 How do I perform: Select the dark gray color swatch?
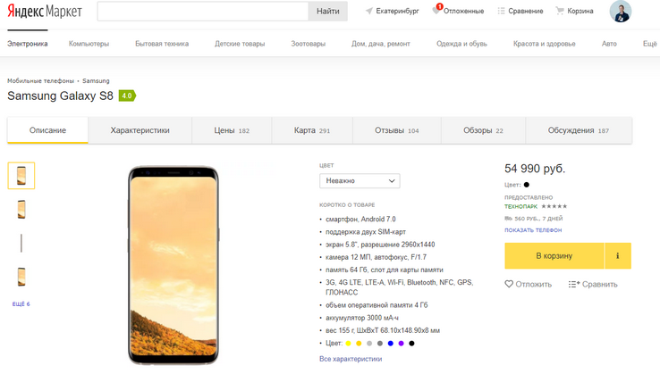(380, 344)
